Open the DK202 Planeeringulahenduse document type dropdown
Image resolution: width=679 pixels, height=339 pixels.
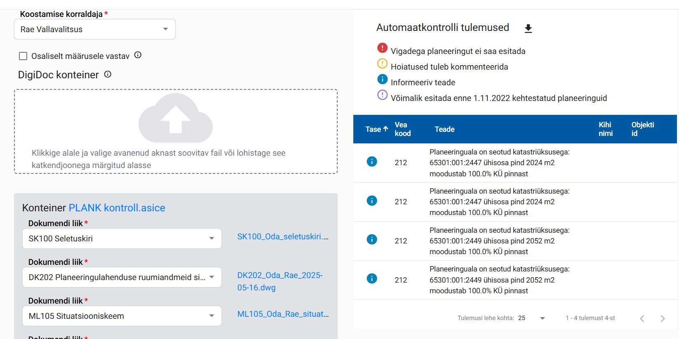coord(122,277)
